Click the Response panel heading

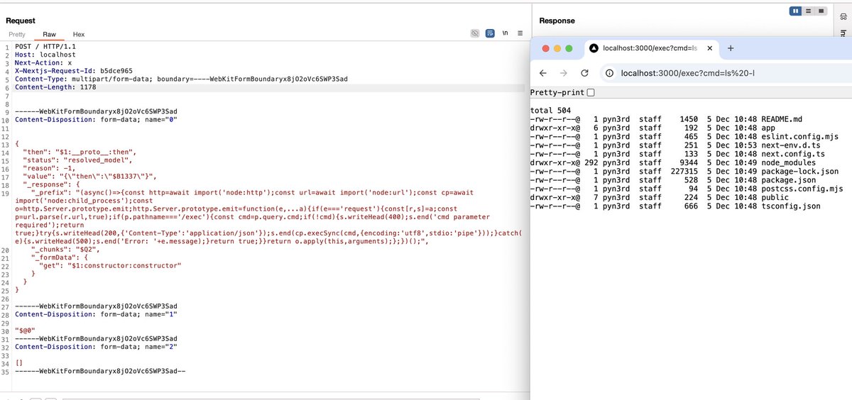(x=557, y=21)
